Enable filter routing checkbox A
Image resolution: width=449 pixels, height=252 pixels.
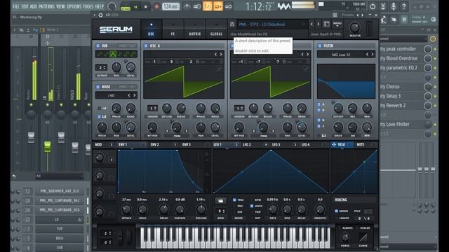click(x=319, y=104)
